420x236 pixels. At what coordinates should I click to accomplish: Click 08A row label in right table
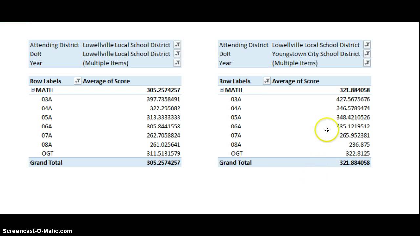pyautogui.click(x=236, y=144)
